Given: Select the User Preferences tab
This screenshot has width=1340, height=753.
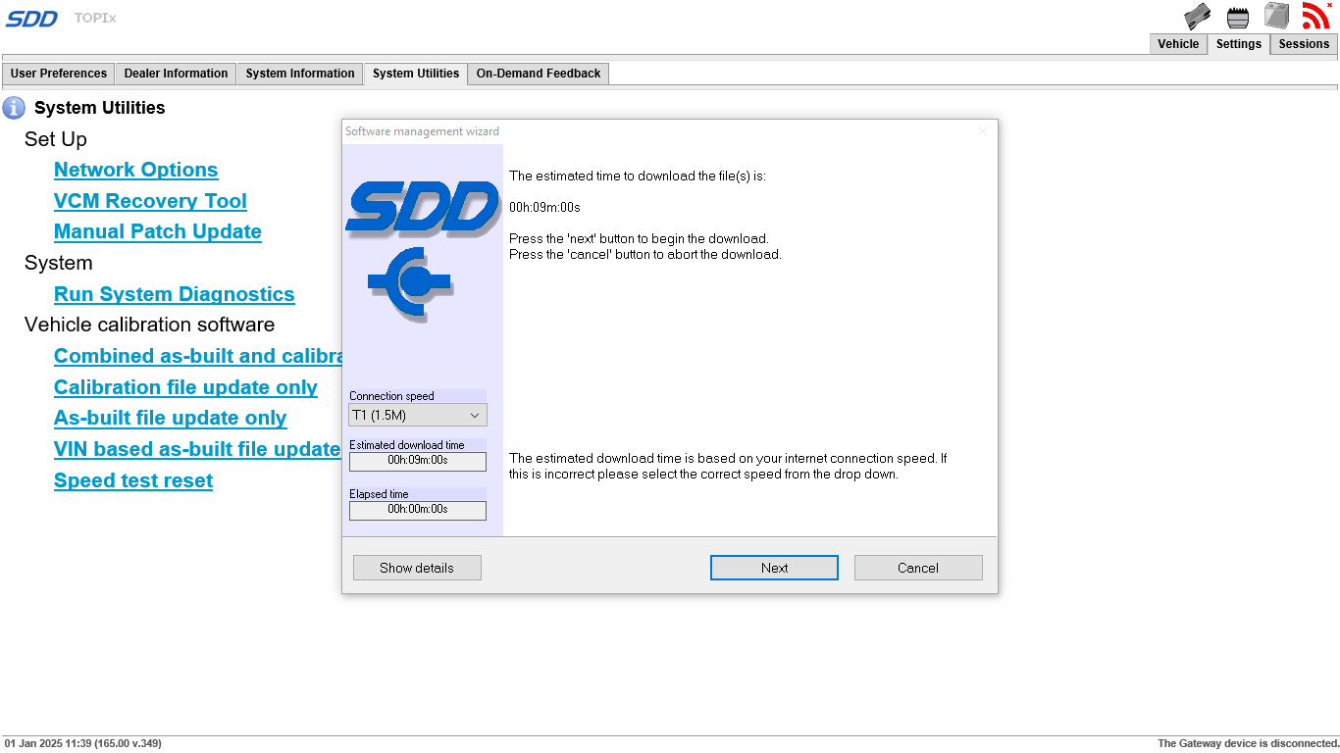Looking at the screenshot, I should coord(59,74).
